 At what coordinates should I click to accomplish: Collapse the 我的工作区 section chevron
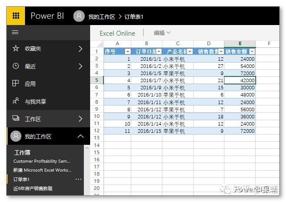point(80,136)
